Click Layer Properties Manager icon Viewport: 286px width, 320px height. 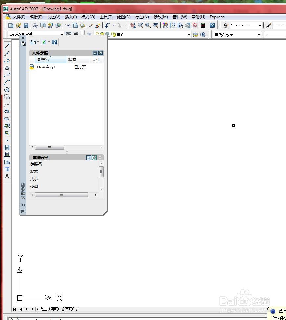click(x=89, y=34)
